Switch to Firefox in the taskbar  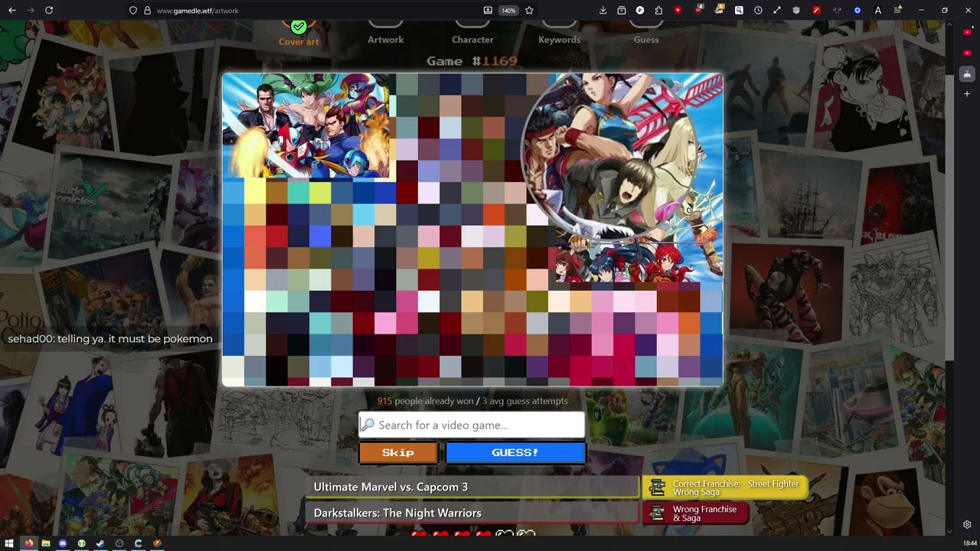coord(28,543)
